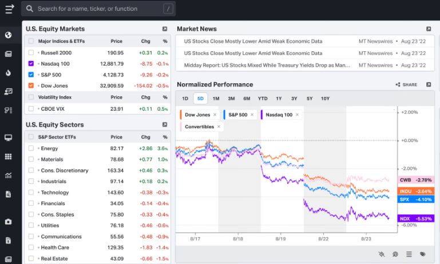The image size is (440, 264).
Task: Open the list lines icon below chart
Action: tap(409, 254)
